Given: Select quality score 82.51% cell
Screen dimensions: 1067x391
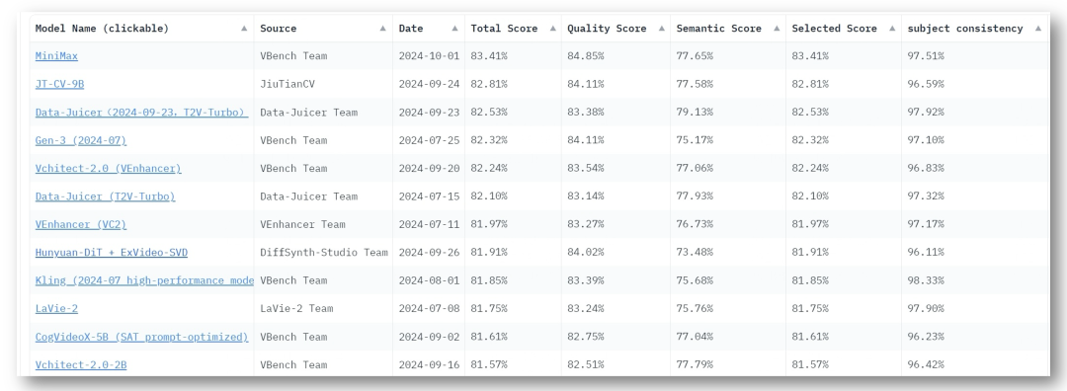Looking at the screenshot, I should pyautogui.click(x=616, y=364).
